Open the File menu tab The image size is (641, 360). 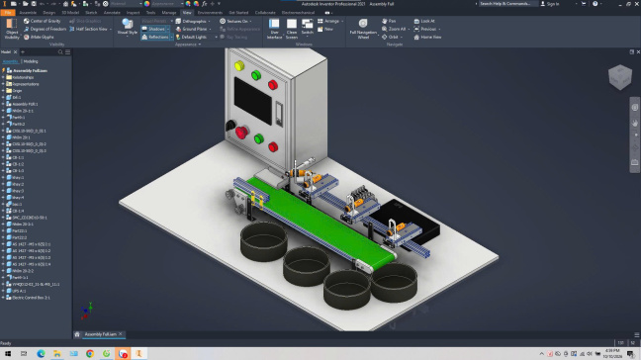coord(7,13)
